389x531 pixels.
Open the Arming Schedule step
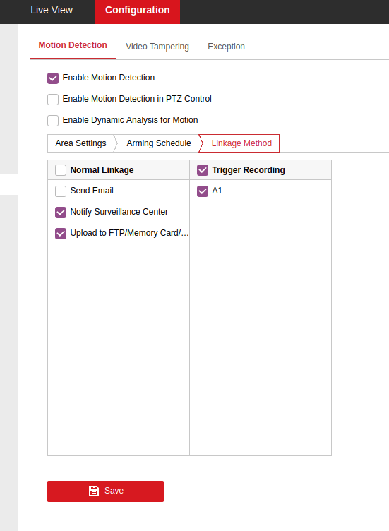158,143
